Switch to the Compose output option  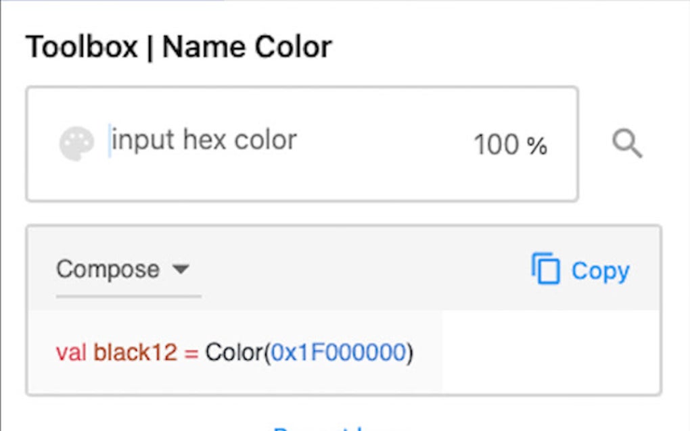pos(108,270)
